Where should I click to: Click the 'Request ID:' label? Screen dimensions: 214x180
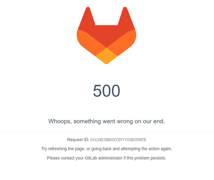click(x=78, y=140)
